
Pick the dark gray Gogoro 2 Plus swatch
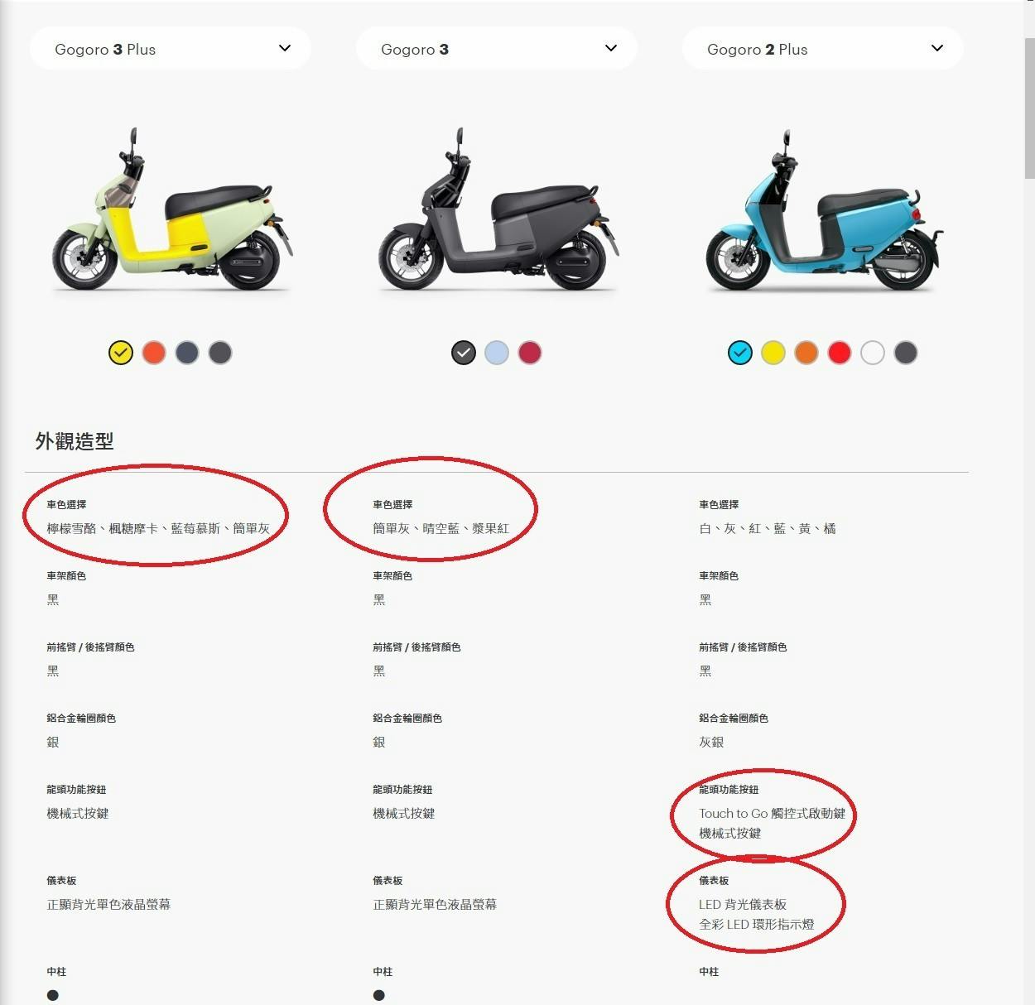point(906,353)
